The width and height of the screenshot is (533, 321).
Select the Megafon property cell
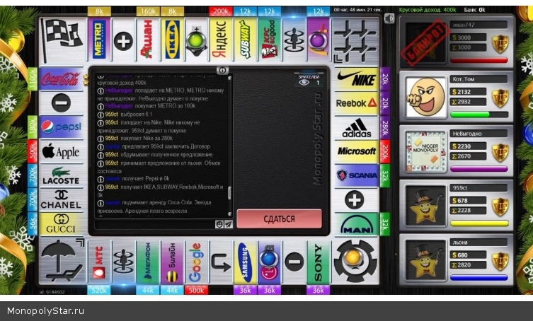pos(148,262)
